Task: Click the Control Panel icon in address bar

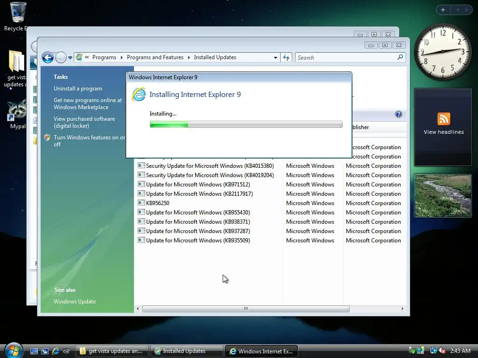Action: click(x=79, y=57)
